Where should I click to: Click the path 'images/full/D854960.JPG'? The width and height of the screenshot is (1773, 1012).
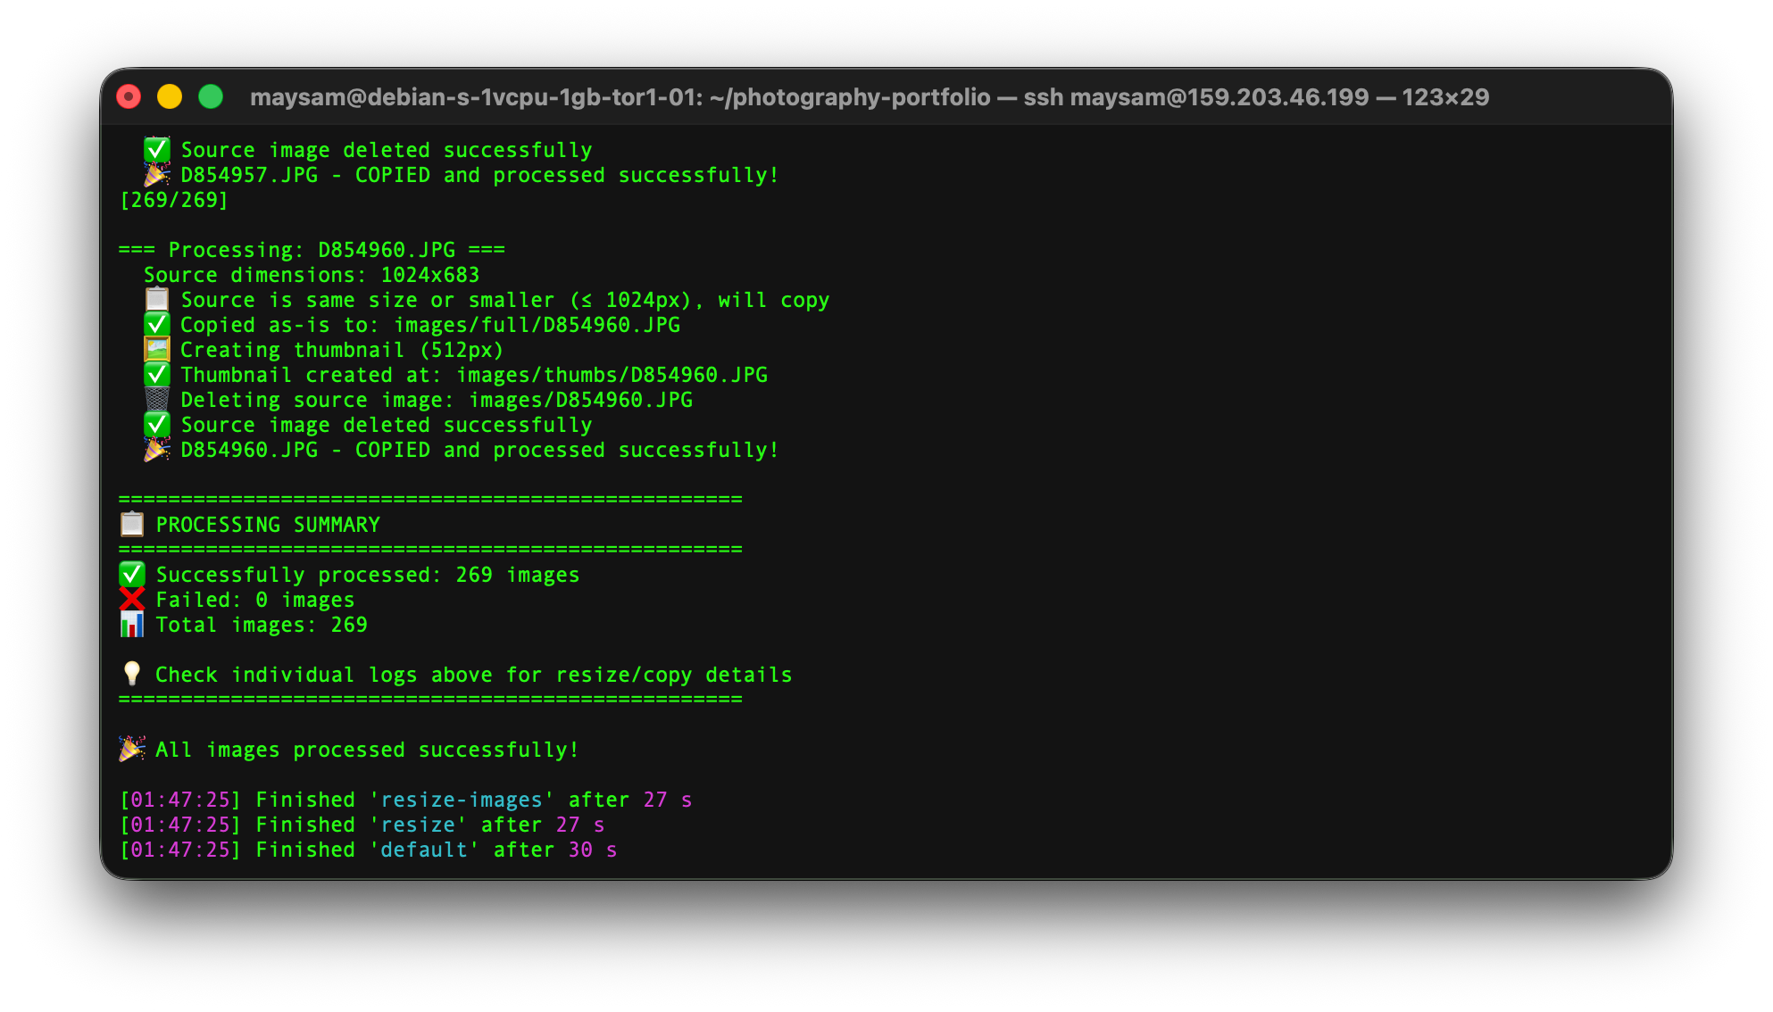pos(537,325)
